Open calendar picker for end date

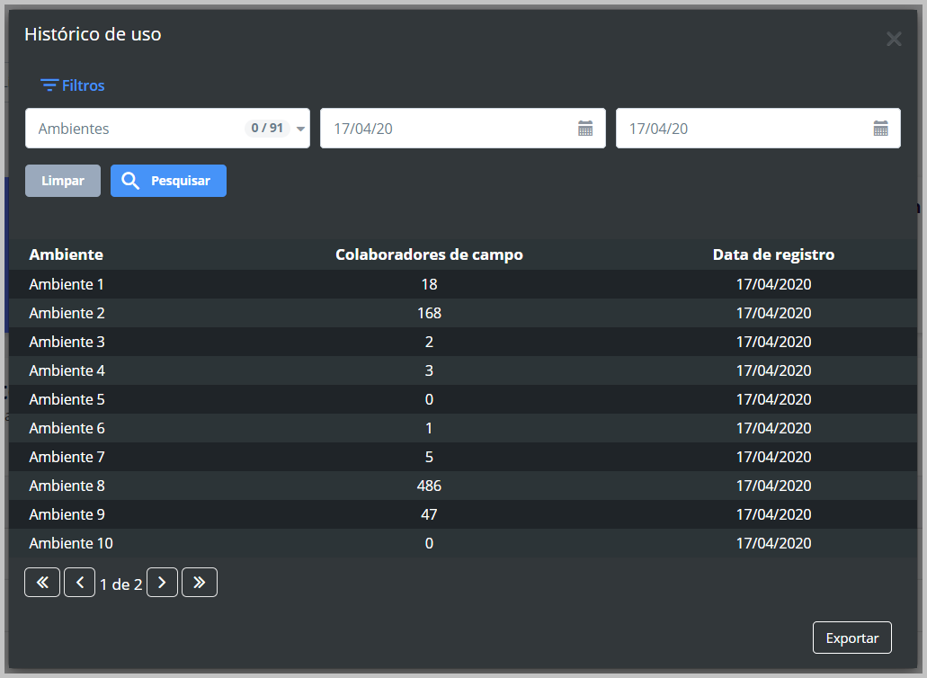(880, 129)
